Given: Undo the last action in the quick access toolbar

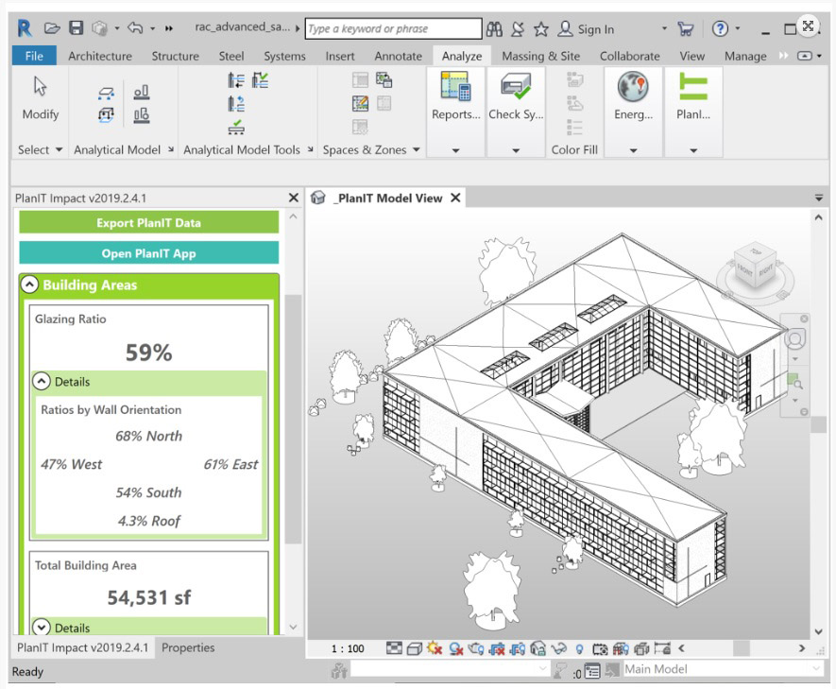Looking at the screenshot, I should click(135, 28).
